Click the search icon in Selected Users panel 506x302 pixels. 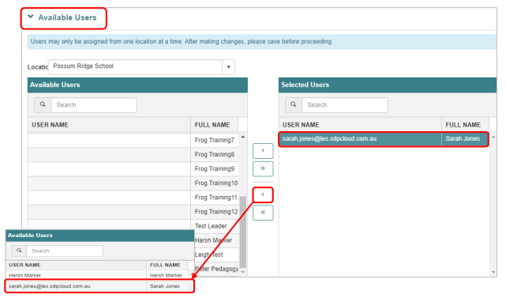pos(294,105)
